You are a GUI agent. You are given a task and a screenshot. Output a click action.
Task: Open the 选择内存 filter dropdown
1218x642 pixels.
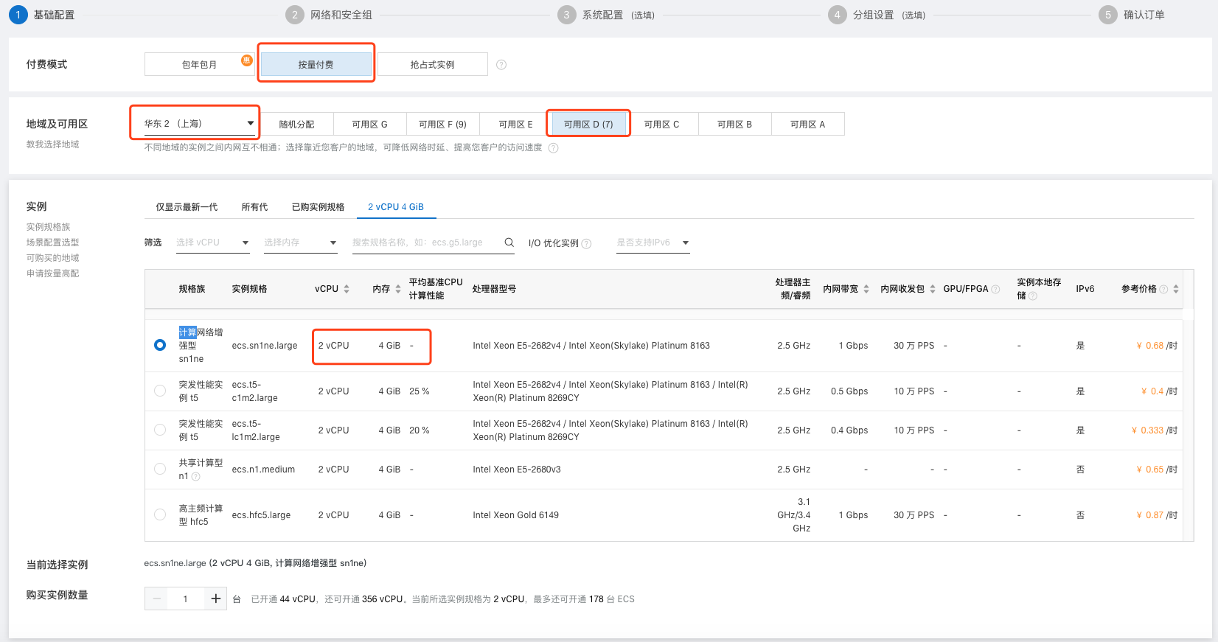[x=301, y=243]
